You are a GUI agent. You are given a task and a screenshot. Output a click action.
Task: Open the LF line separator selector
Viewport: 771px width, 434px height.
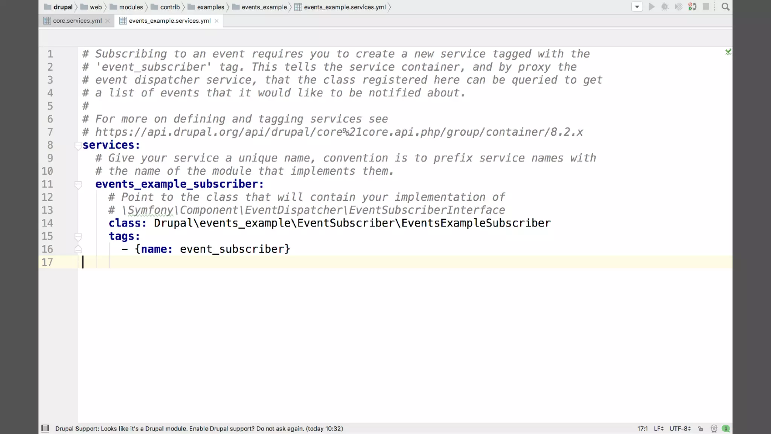[x=658, y=429]
